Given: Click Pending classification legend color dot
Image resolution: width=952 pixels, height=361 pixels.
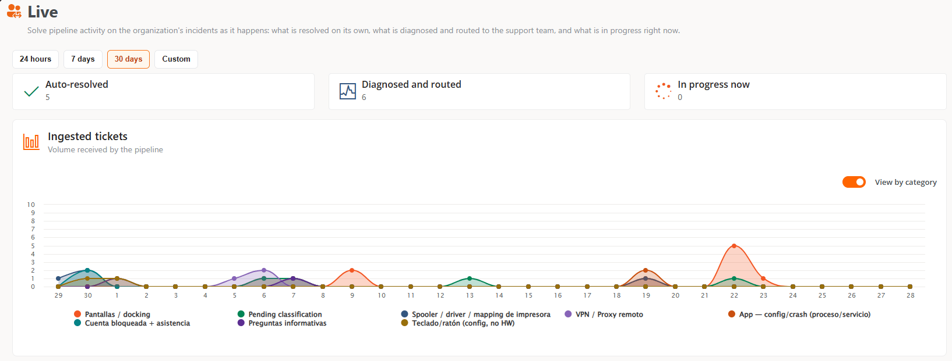Looking at the screenshot, I should pyautogui.click(x=241, y=314).
